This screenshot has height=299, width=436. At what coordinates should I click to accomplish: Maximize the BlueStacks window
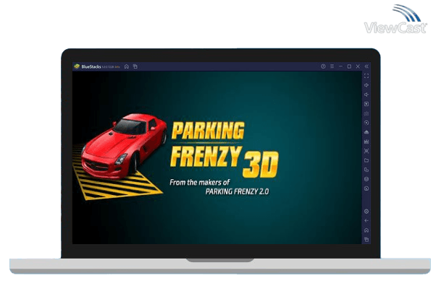point(349,66)
